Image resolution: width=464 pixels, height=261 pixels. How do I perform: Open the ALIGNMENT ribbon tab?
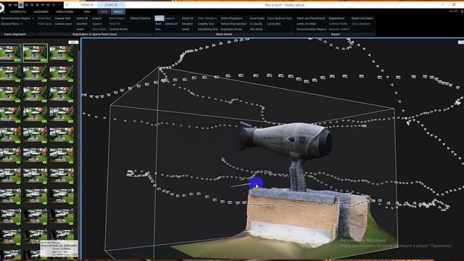[x=41, y=12]
